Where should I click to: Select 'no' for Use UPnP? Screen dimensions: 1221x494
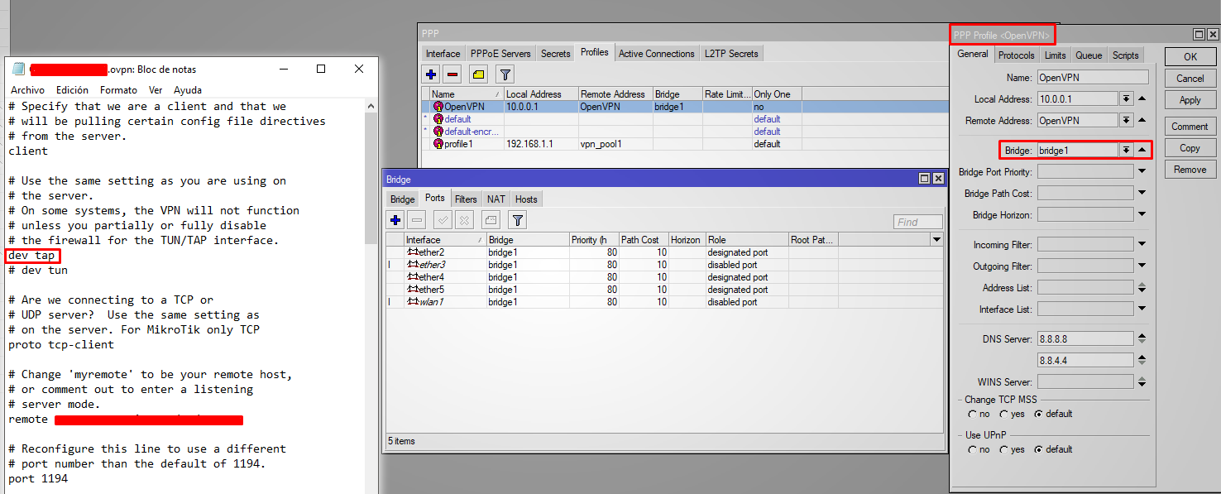972,449
